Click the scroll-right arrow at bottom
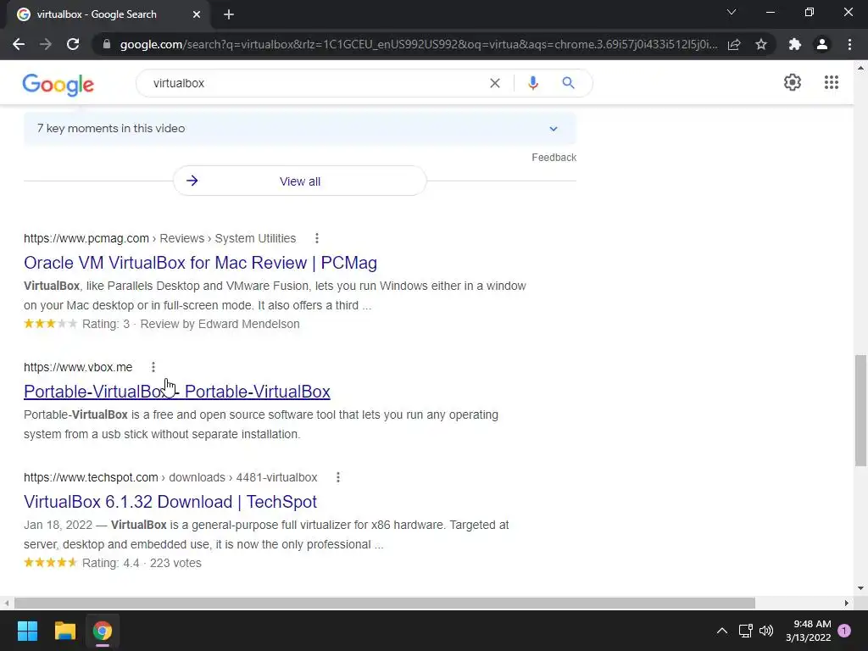The height and width of the screenshot is (651, 868). 847,603
